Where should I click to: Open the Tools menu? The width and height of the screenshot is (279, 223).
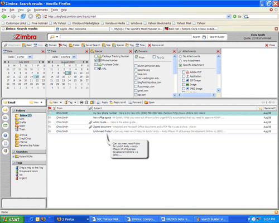55,10
